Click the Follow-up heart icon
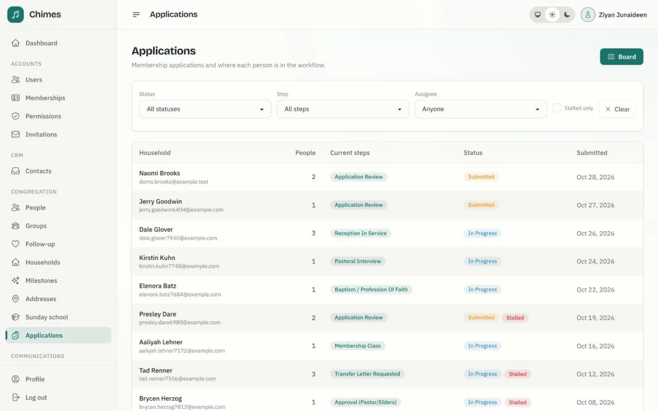The width and height of the screenshot is (658, 411). tap(16, 244)
